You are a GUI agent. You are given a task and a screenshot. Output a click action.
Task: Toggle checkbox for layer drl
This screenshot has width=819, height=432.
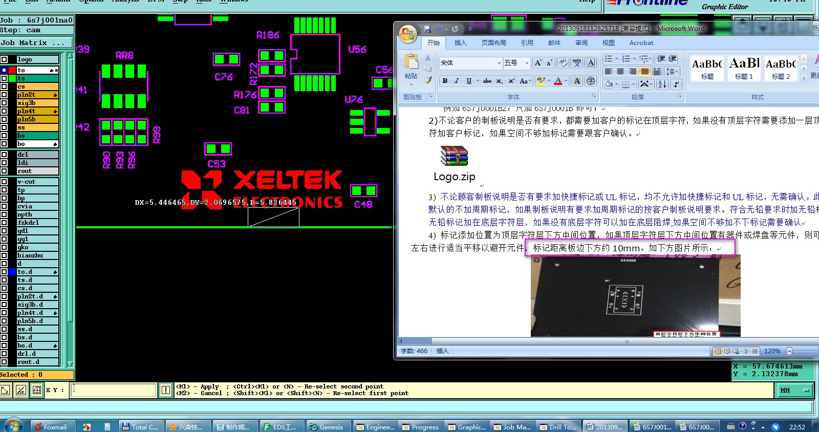tap(4, 155)
